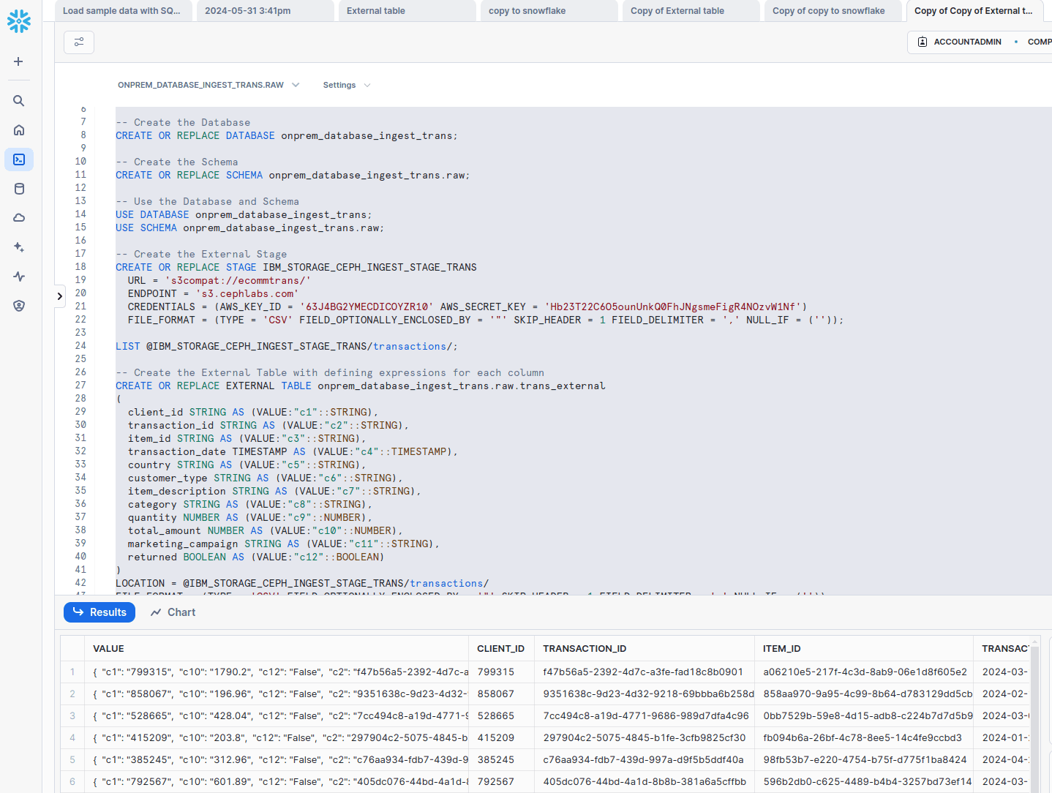Switch to the Chart view
The width and height of the screenshot is (1052, 793).
[x=173, y=612]
